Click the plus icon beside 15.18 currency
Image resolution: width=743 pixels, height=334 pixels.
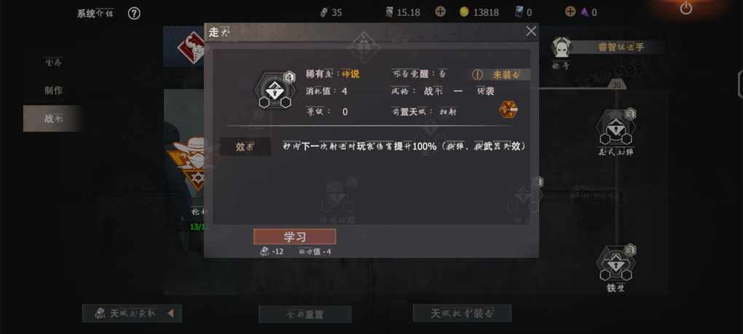point(440,12)
